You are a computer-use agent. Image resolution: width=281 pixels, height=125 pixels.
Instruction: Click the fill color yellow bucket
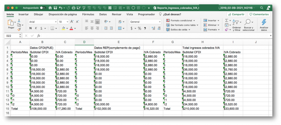[x=63, y=28]
